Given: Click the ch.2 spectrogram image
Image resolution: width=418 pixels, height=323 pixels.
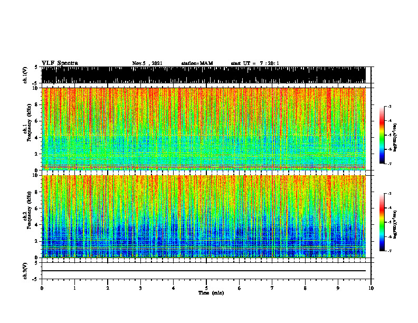Looking at the screenshot, I should tap(203, 216).
